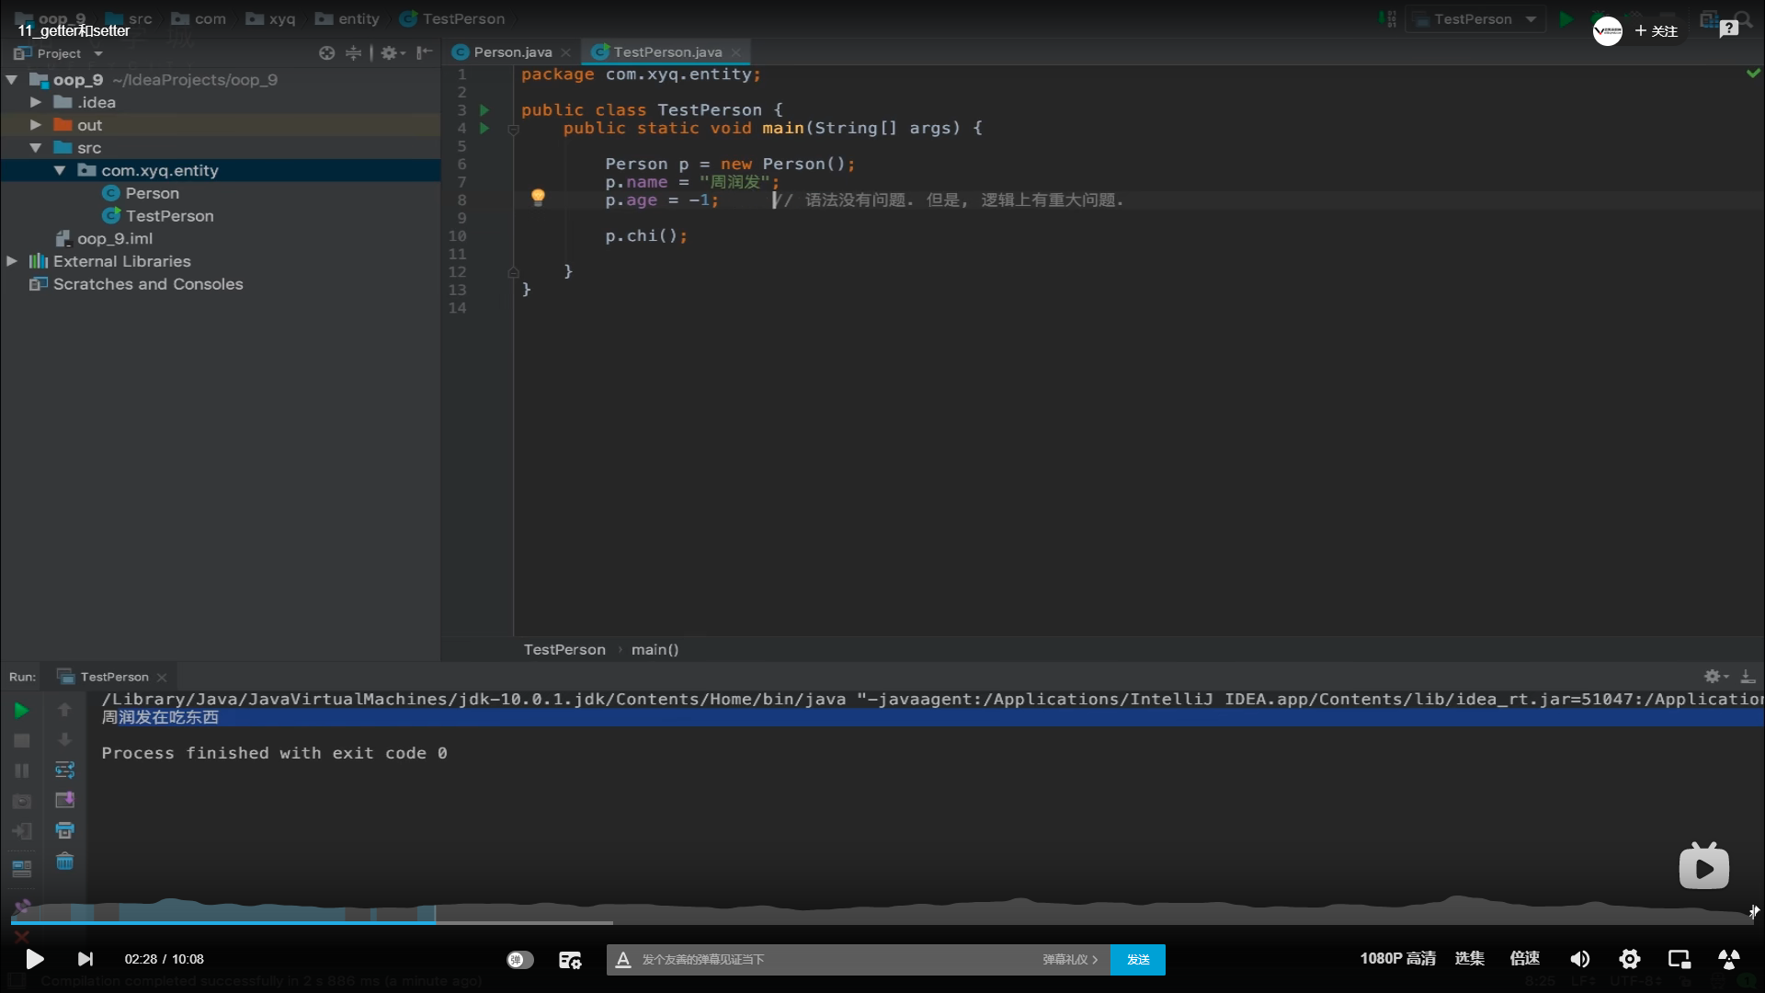Open the 1080P quality menu
Viewport: 1765px width, 993px height.
pyautogui.click(x=1397, y=959)
